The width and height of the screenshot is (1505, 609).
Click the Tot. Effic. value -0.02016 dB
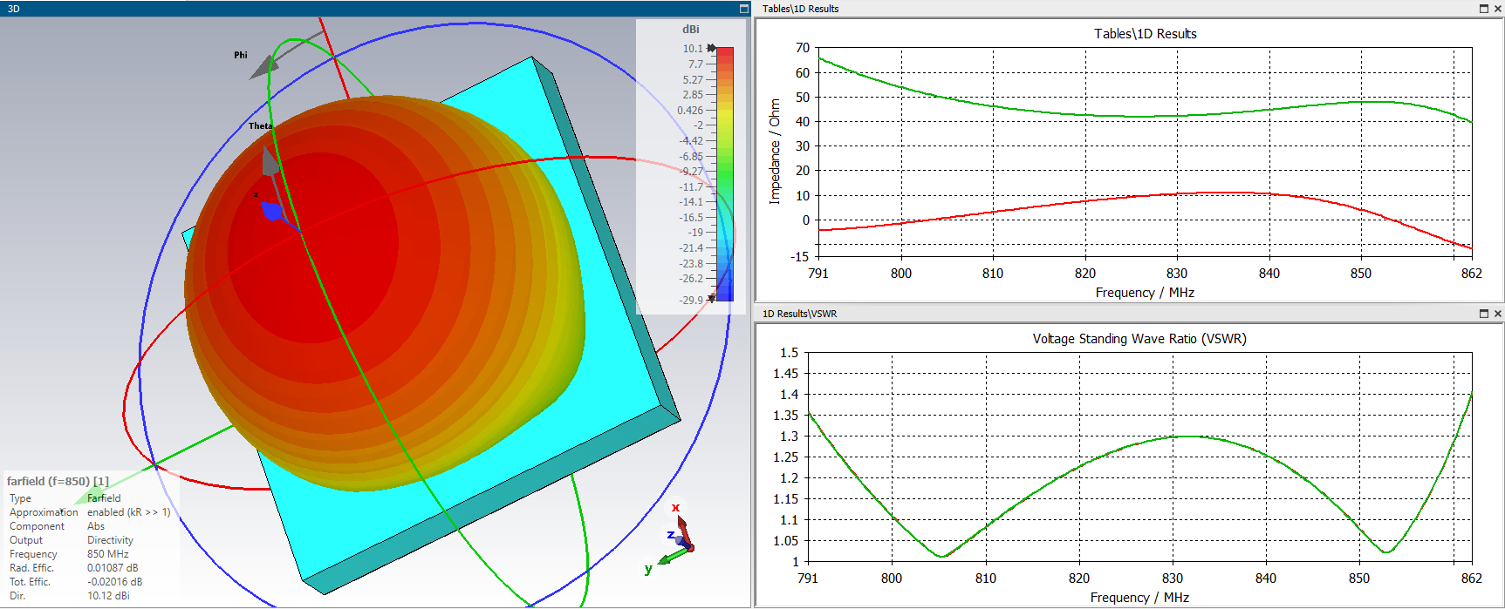(114, 582)
